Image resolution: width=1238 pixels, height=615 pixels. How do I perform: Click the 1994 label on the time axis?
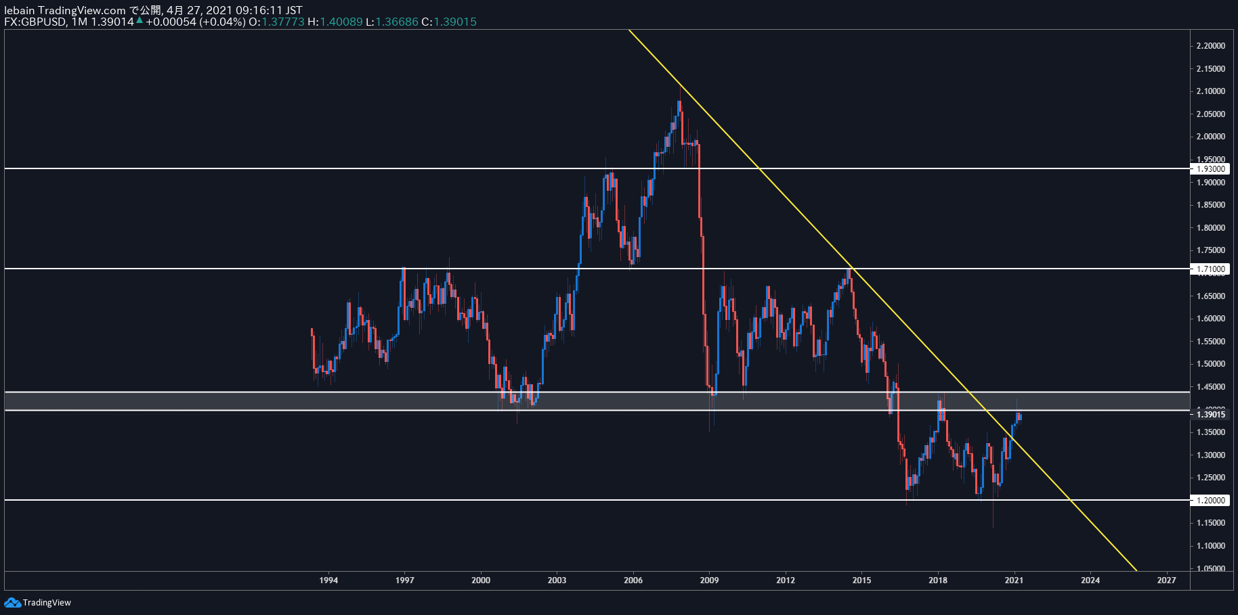pyautogui.click(x=328, y=580)
